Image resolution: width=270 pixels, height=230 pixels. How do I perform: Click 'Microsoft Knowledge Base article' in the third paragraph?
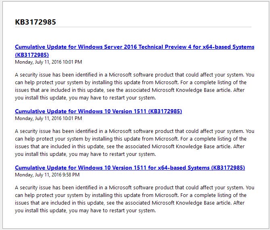(x=191, y=203)
